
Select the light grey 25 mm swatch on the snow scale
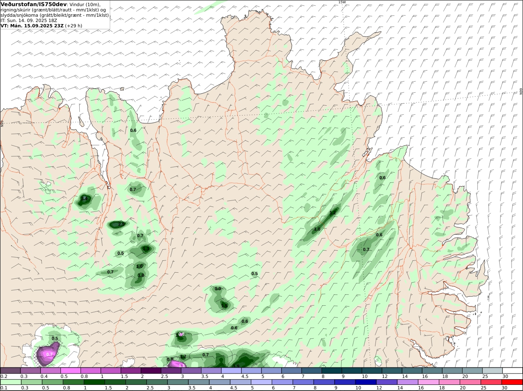pyautogui.click(x=493, y=371)
